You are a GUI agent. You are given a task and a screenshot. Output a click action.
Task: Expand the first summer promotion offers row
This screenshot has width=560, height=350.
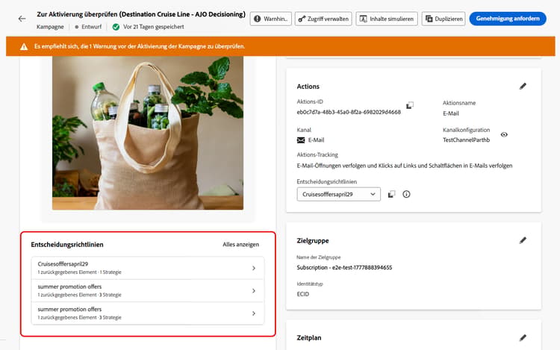coord(148,291)
